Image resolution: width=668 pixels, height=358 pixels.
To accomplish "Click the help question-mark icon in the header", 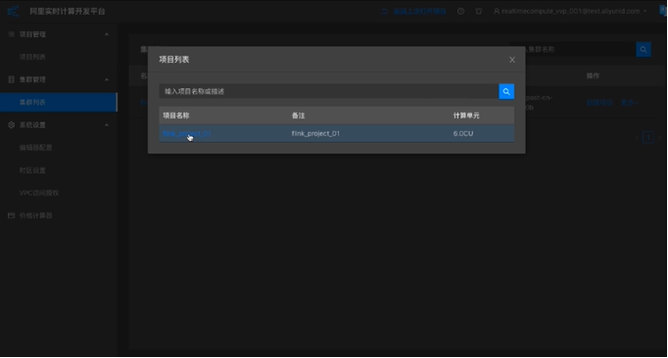I will (461, 12).
